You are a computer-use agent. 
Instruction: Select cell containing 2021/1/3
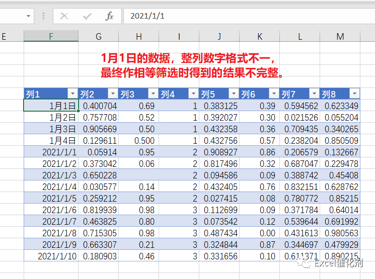pyautogui.click(x=51, y=175)
